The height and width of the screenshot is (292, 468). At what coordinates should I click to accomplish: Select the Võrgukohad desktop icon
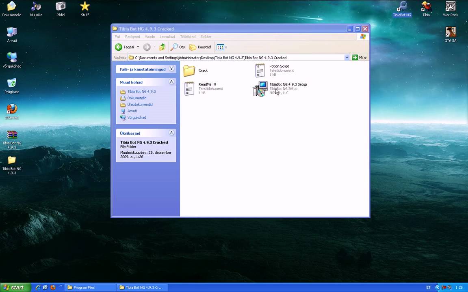pos(12,60)
